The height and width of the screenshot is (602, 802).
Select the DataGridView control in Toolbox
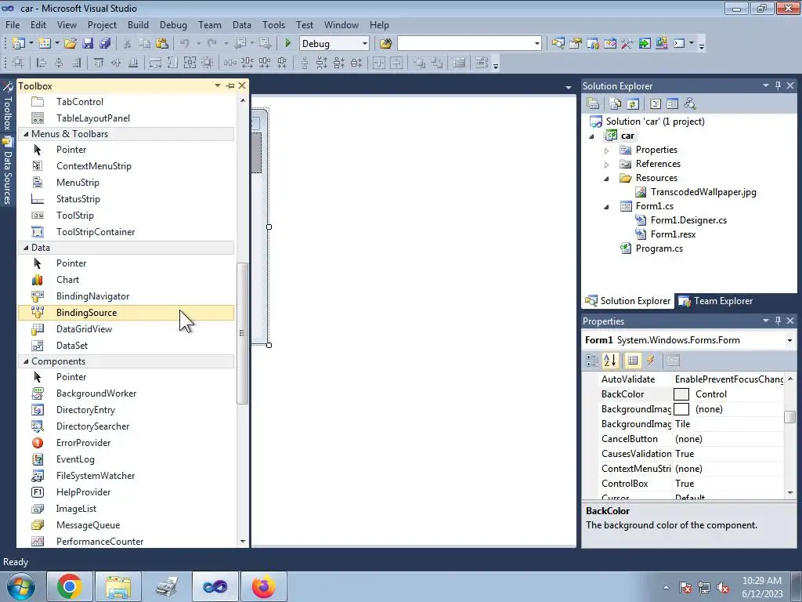(85, 329)
